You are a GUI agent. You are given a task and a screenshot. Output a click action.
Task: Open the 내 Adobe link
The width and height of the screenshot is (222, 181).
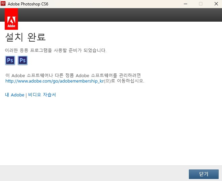click(15, 95)
